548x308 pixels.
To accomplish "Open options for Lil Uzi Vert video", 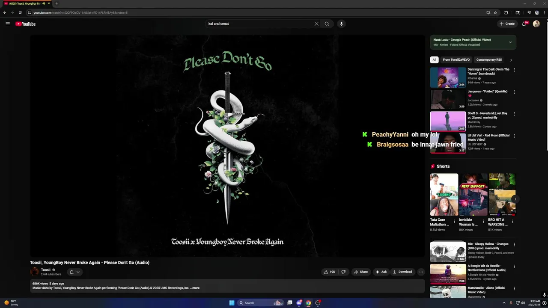I will tap(515, 136).
